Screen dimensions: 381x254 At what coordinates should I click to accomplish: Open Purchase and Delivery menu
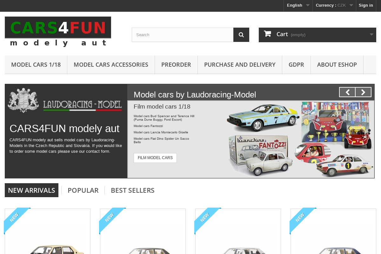coord(240,65)
